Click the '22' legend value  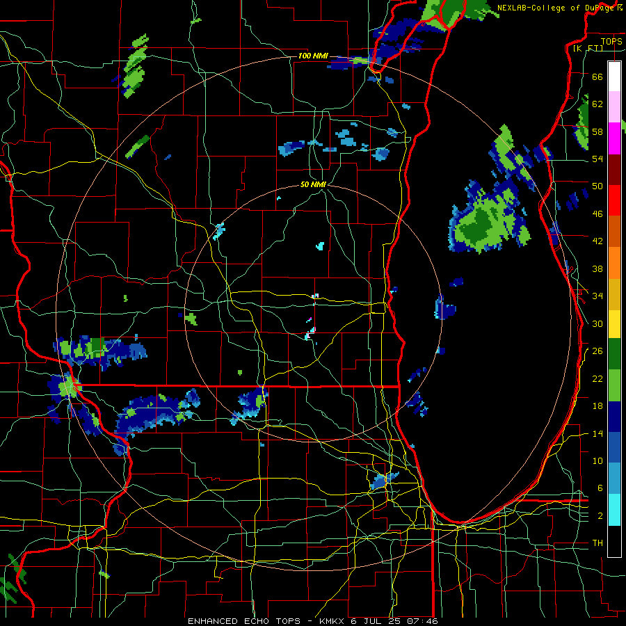pyautogui.click(x=597, y=378)
